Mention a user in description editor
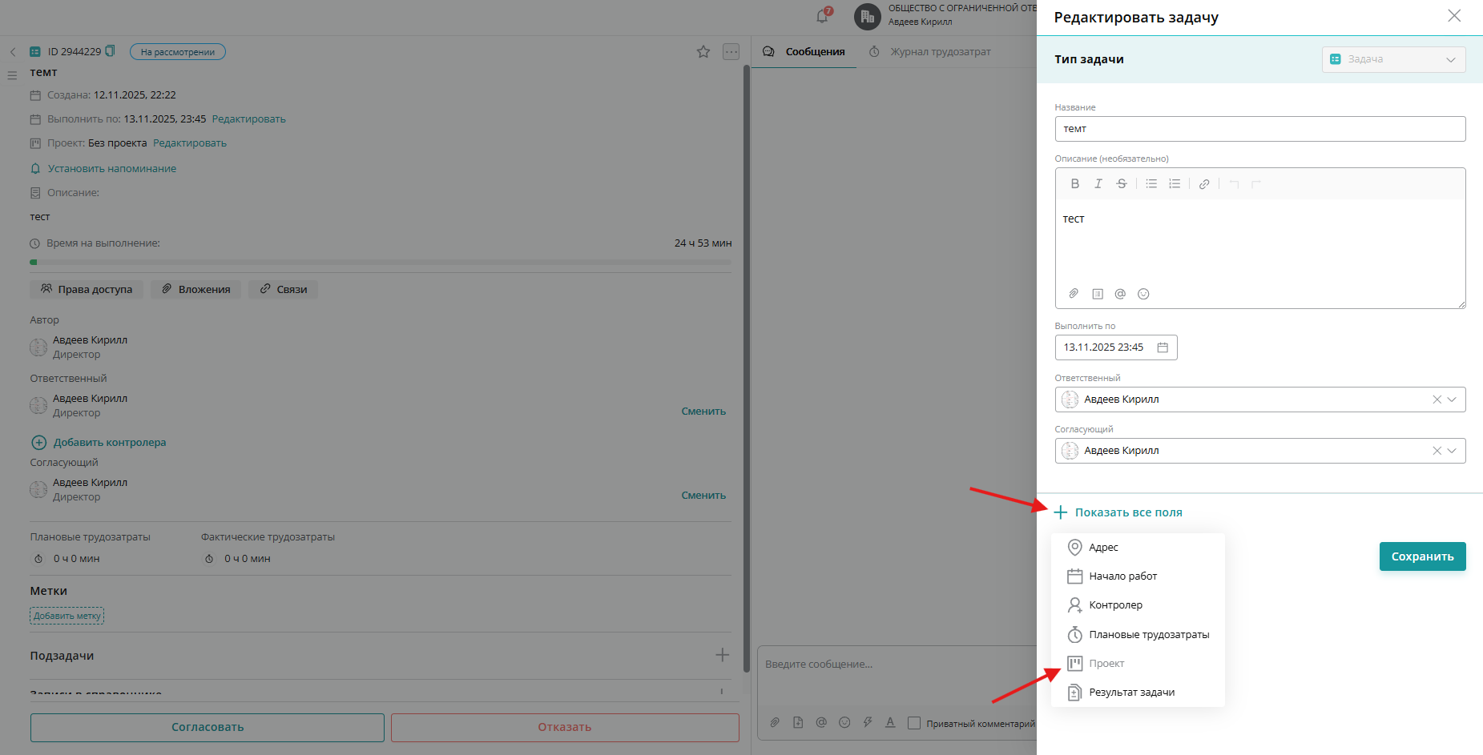Screen dimensions: 1483x755 click(x=1120, y=294)
